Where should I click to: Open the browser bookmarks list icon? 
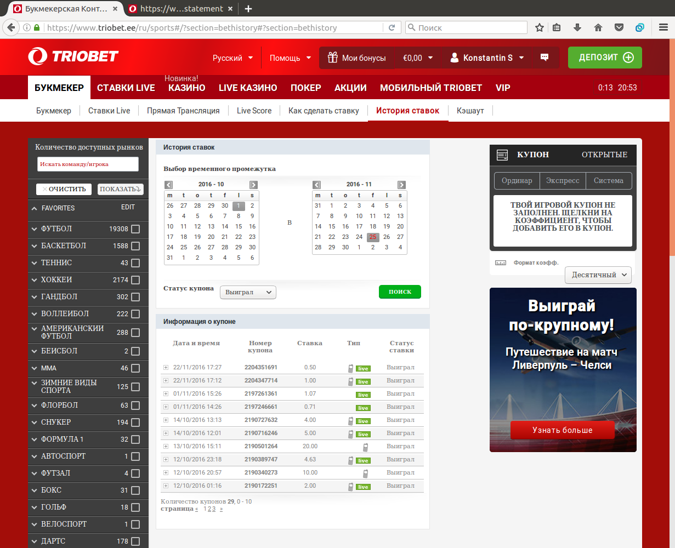[557, 27]
